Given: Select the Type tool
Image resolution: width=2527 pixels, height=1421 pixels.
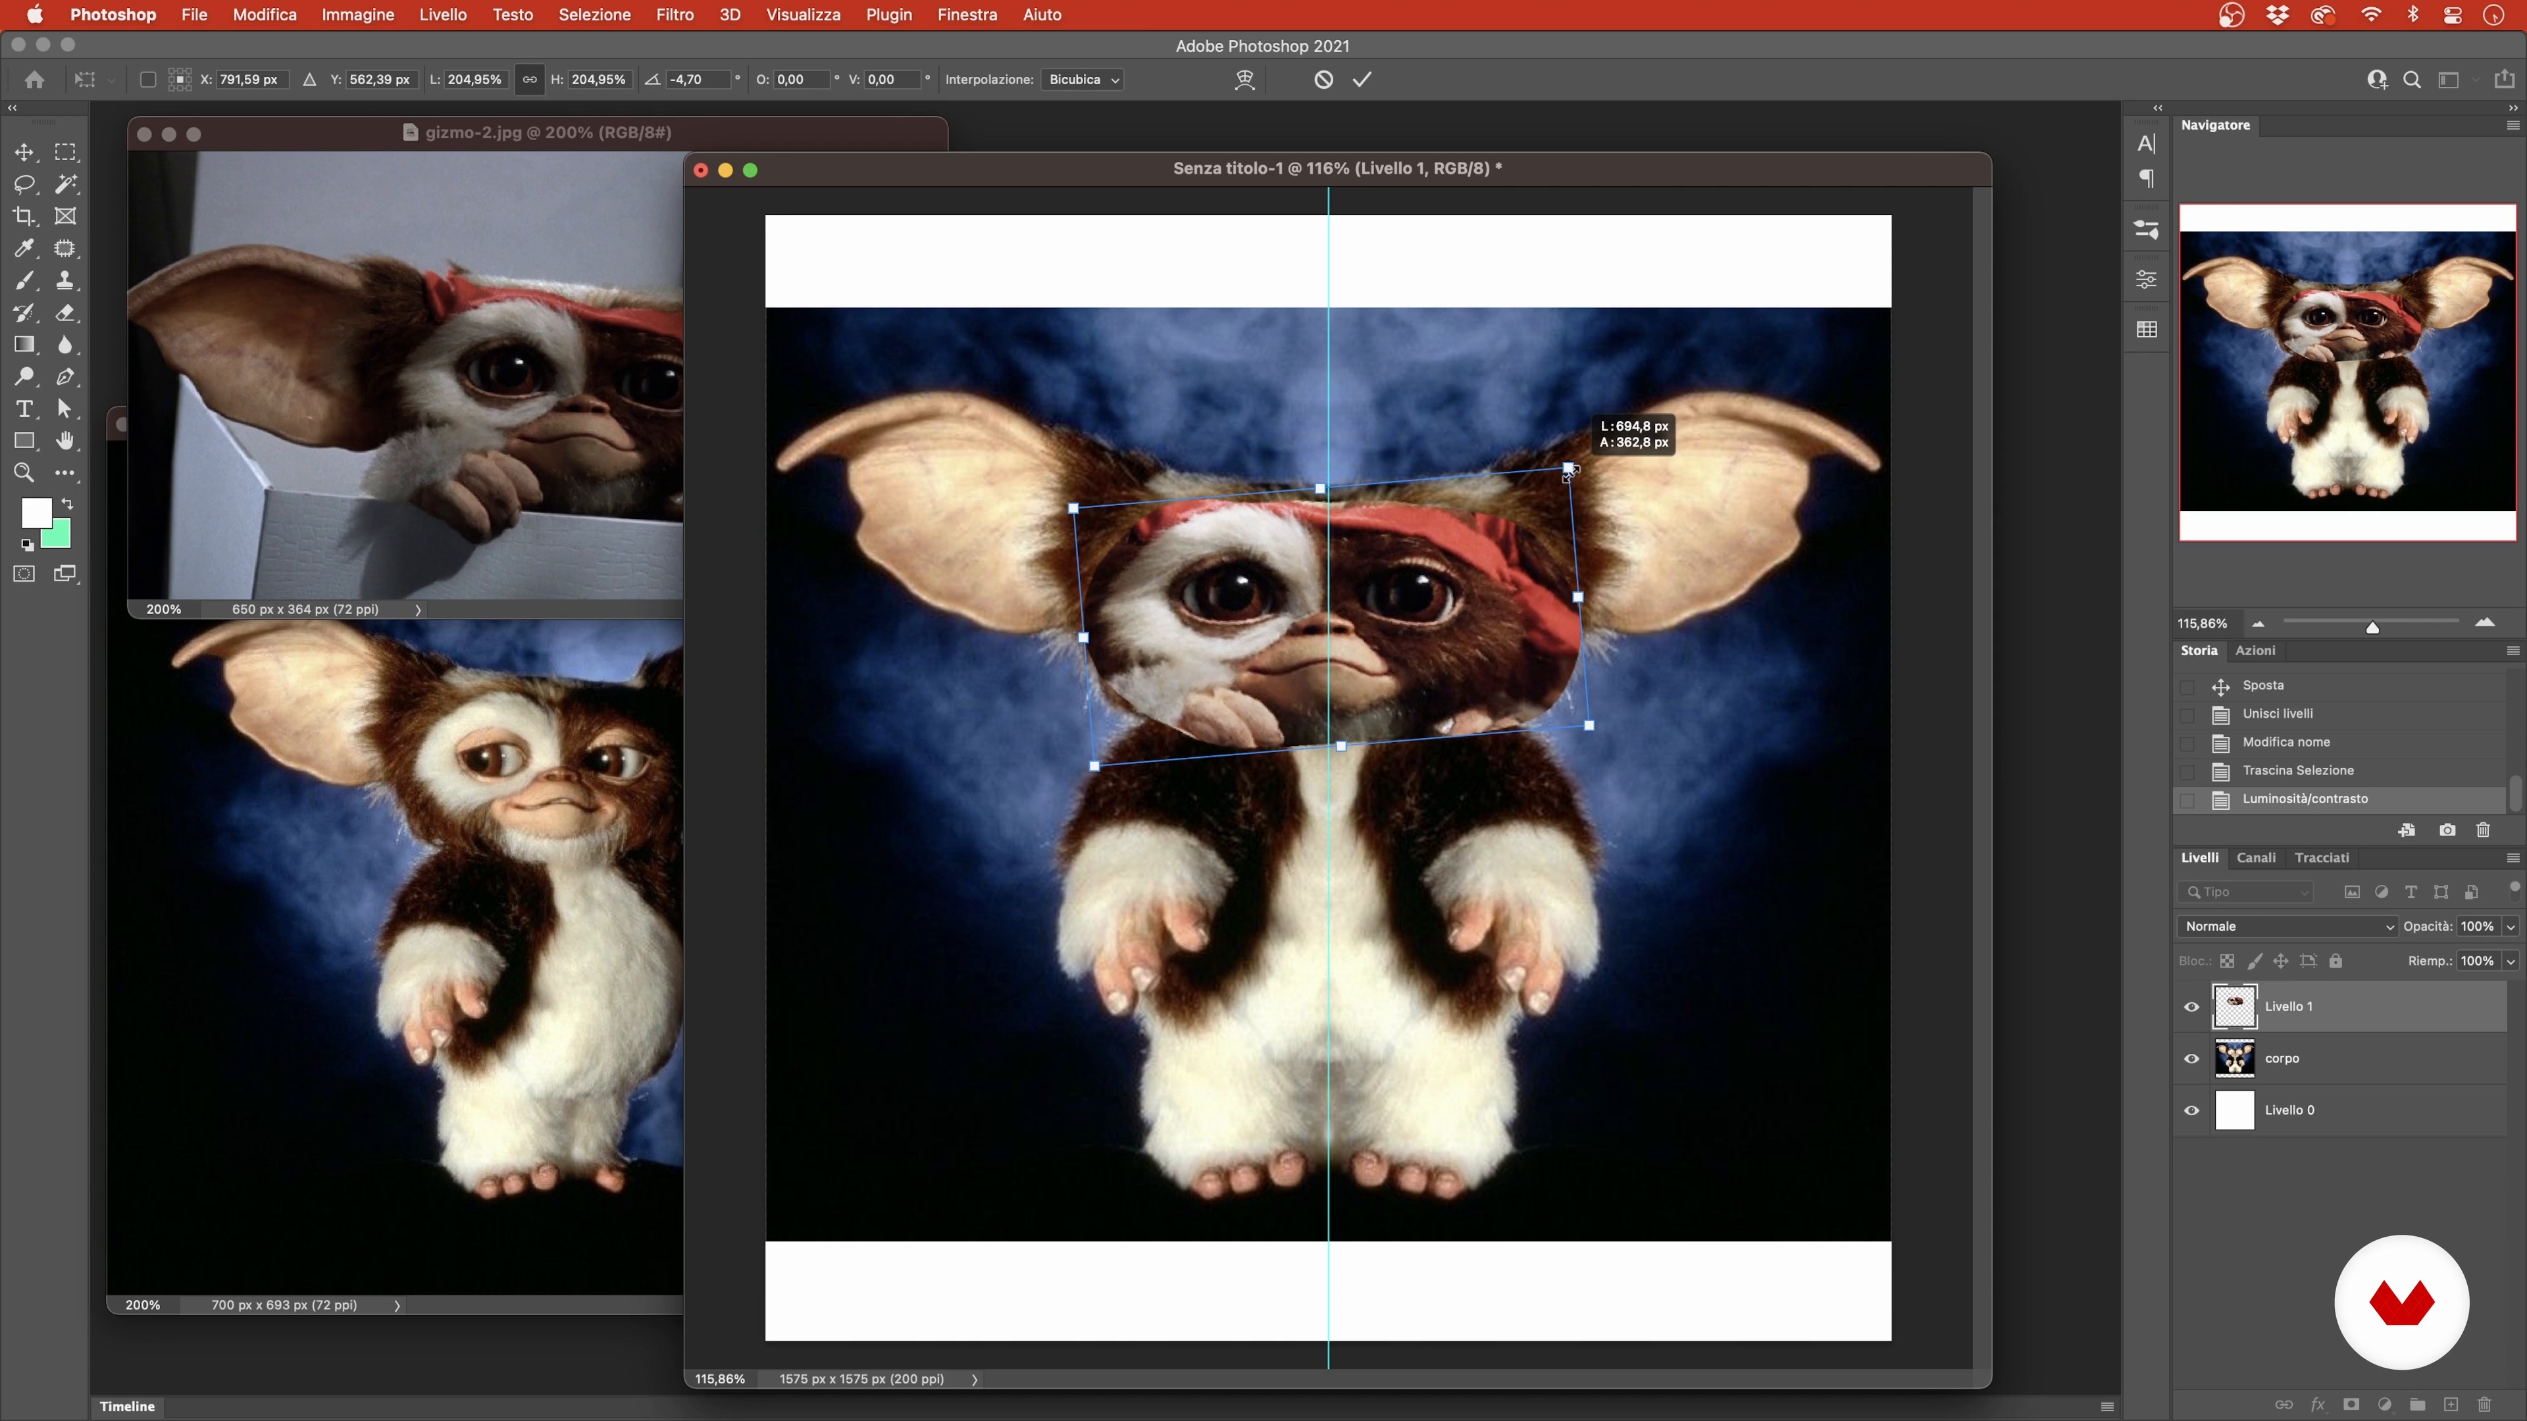Looking at the screenshot, I should pyautogui.click(x=24, y=409).
